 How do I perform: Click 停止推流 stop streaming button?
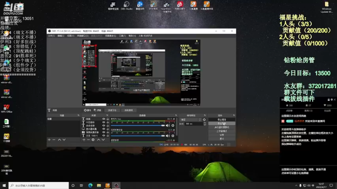[x=222, y=120]
